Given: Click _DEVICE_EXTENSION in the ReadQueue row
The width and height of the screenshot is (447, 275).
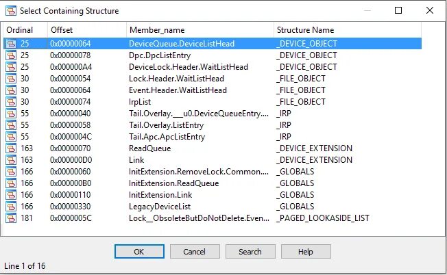Looking at the screenshot, I should [314, 148].
